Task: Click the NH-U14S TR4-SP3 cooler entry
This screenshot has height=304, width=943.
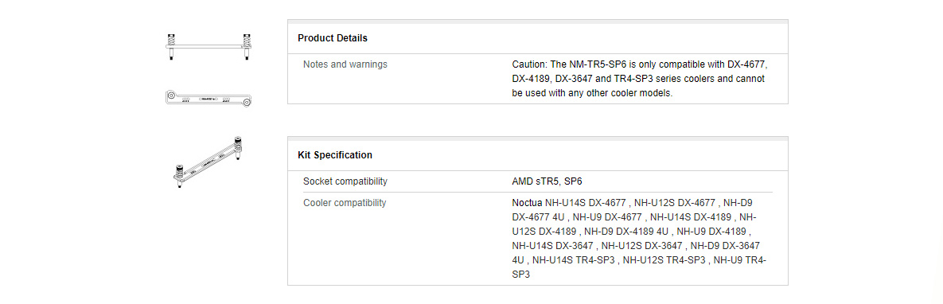Action: point(573,260)
